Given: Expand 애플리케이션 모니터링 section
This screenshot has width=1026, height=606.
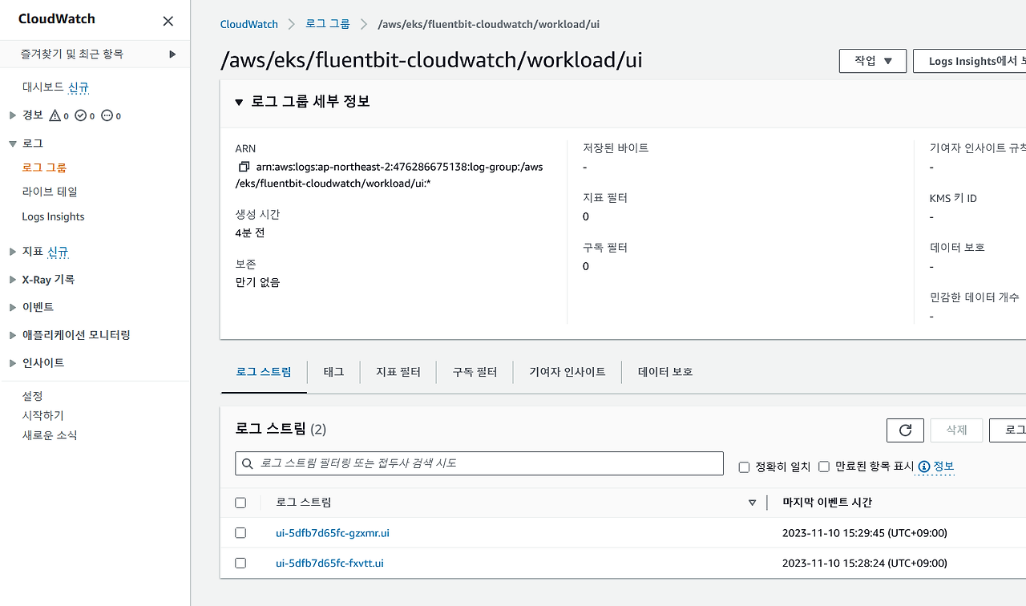Looking at the screenshot, I should pyautogui.click(x=12, y=335).
